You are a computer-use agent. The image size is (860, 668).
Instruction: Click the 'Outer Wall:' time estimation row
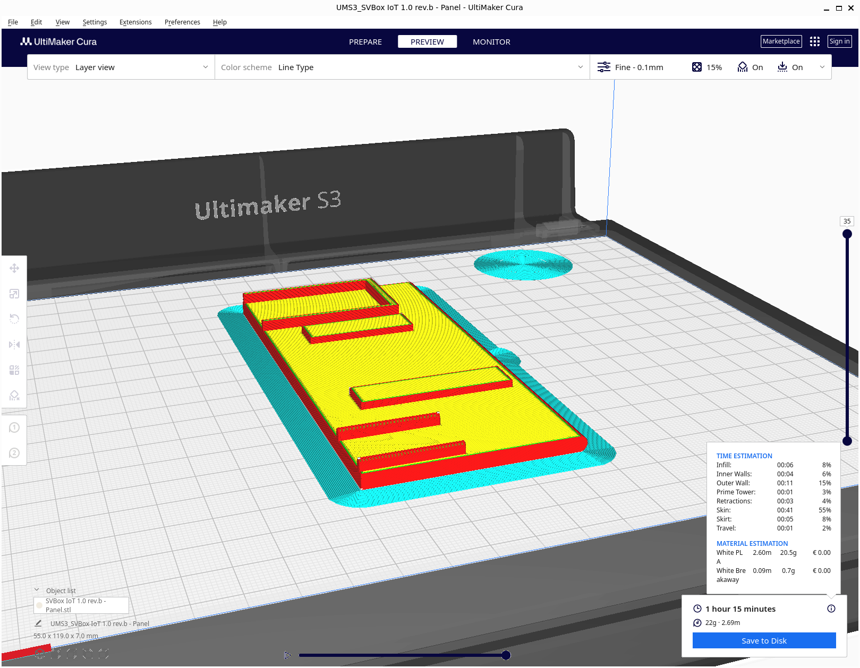click(x=773, y=483)
